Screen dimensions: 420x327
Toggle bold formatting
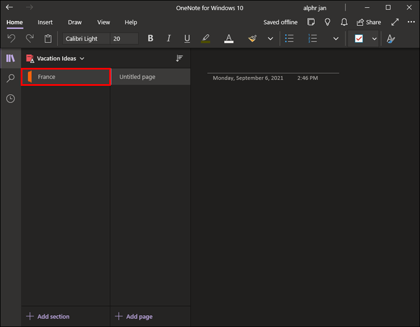pyautogui.click(x=150, y=39)
